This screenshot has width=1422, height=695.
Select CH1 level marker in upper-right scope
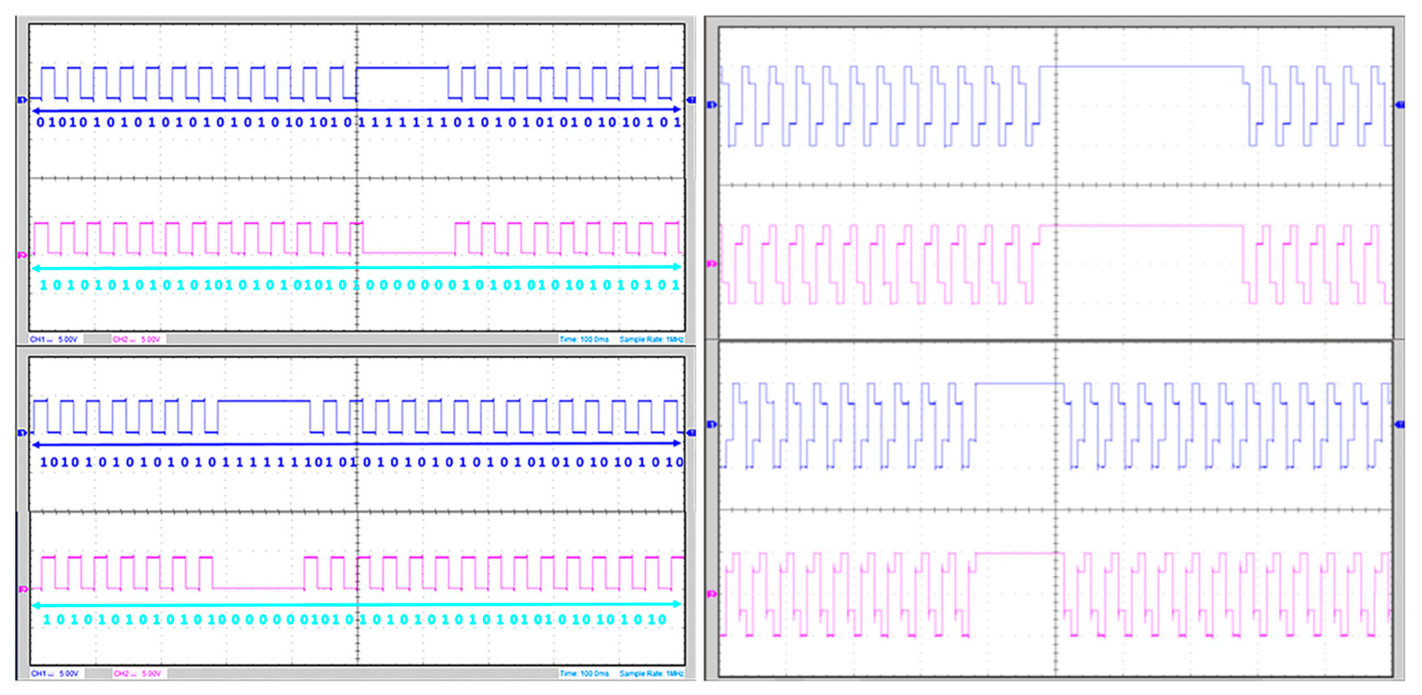coord(711,105)
